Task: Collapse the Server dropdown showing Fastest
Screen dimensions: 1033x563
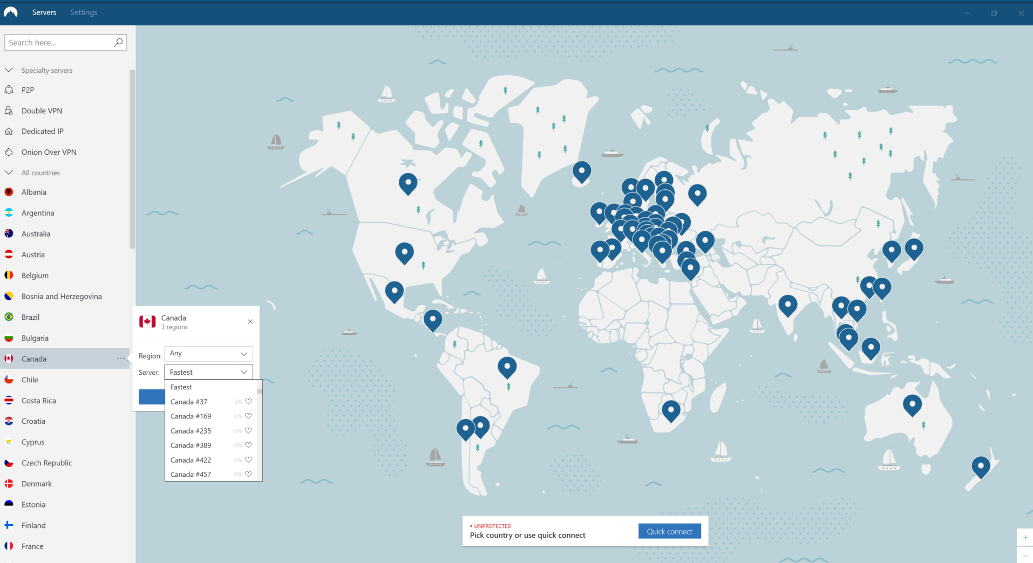Action: [208, 372]
